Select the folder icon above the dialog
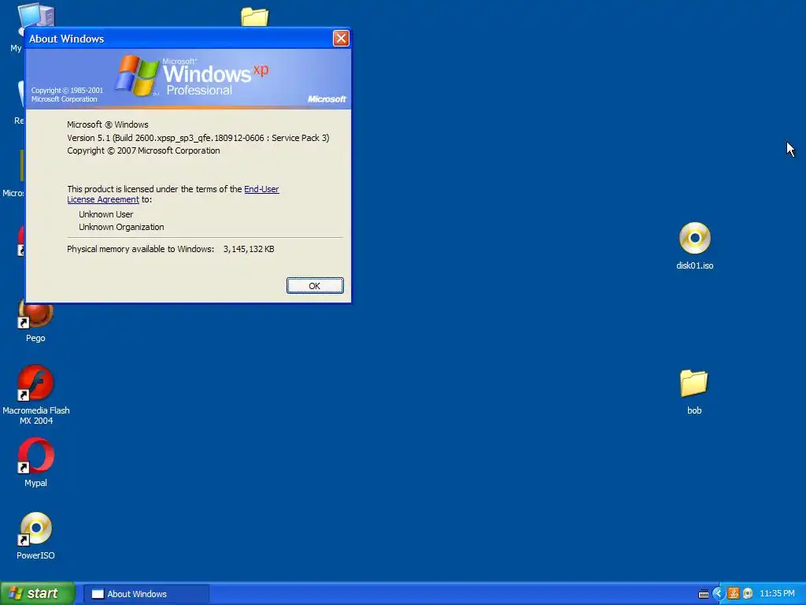Screen dimensions: 806x605 click(255, 17)
